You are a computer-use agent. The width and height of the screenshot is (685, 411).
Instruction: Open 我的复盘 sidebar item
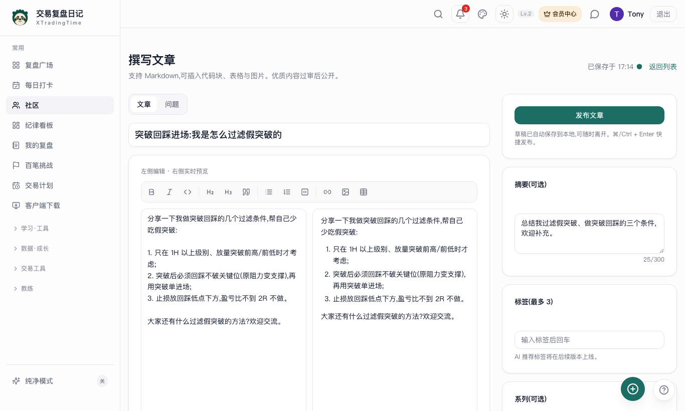click(60, 145)
